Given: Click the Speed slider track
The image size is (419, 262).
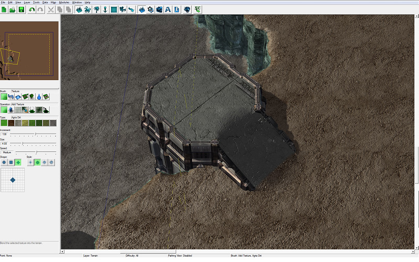Looking at the screenshot, I should point(36,152).
